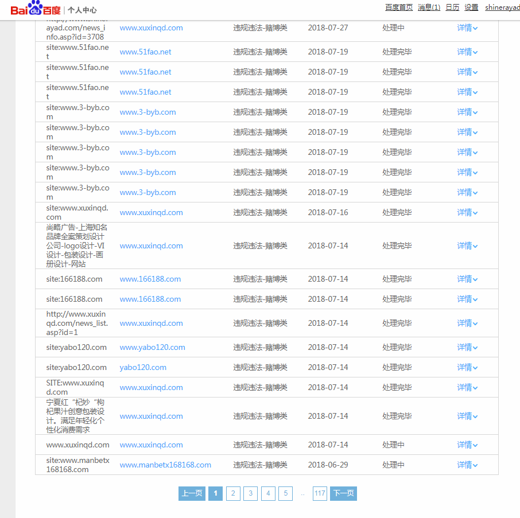The width and height of the screenshot is (520, 518).
Task: Open the shinerayad username link
Action: click(x=502, y=7)
